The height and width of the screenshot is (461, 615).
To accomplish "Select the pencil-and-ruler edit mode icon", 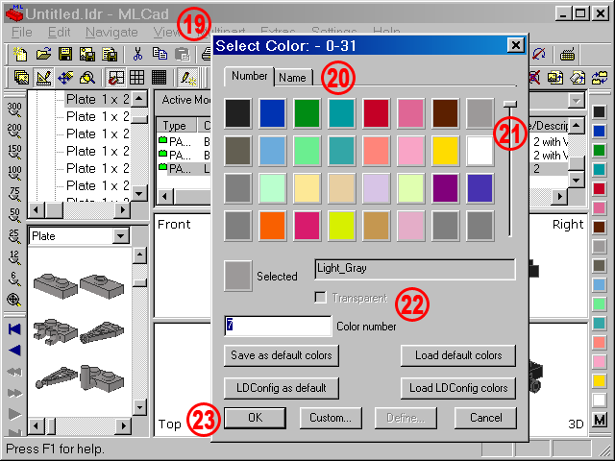I will pyautogui.click(x=43, y=77).
